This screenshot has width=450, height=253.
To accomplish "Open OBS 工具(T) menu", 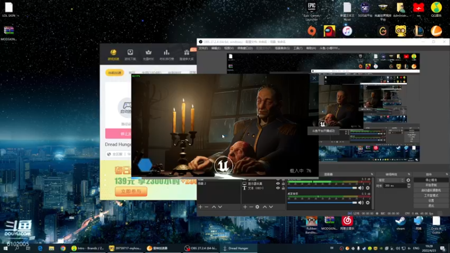I will 298,48.
